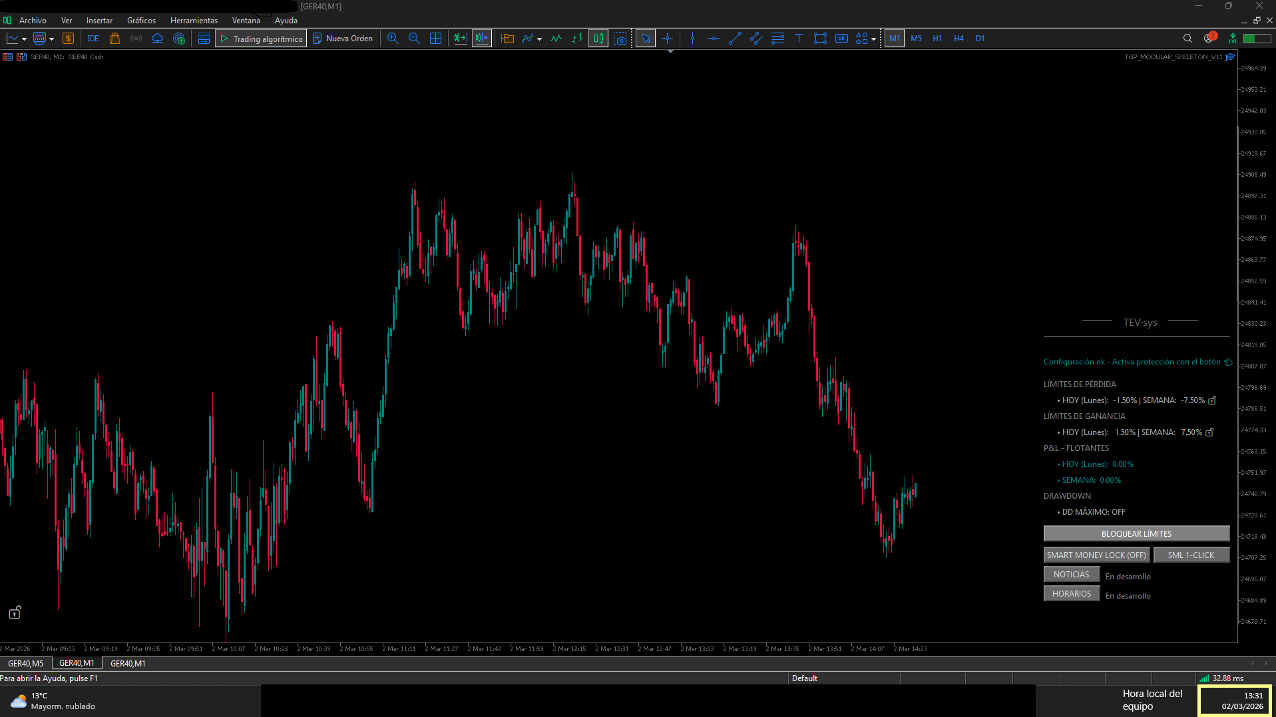Expand the objects shapes dropdown arrow
1276x717 pixels.
[873, 39]
